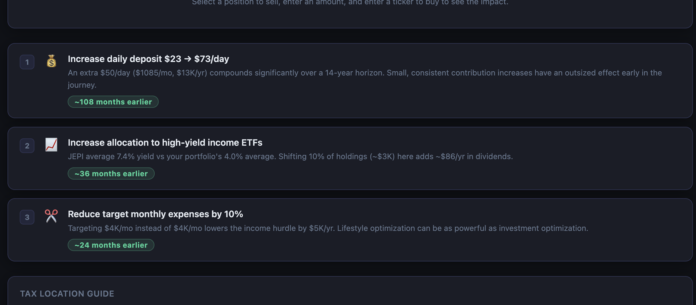The image size is (696, 305).
Task: Toggle the '~36 months earlier' badge
Action: point(111,173)
